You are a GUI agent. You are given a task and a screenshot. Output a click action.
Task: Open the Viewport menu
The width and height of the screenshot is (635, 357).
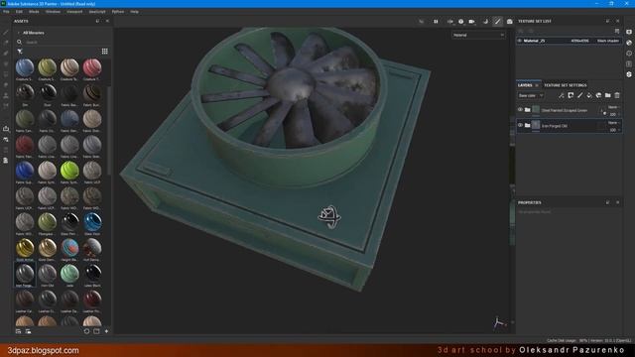click(x=74, y=12)
